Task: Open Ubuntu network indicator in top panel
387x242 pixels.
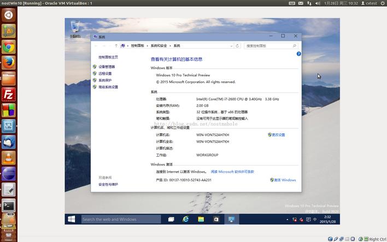Action: click(x=309, y=3)
